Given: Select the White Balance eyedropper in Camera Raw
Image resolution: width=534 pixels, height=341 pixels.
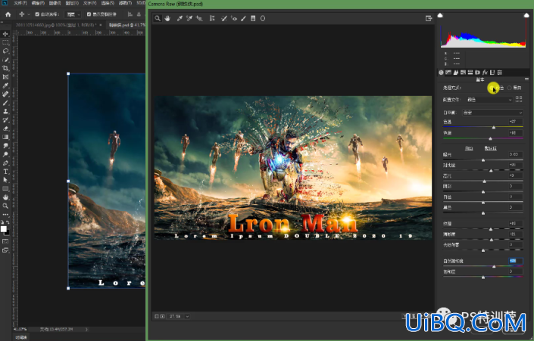Looking at the screenshot, I should coord(180,18).
